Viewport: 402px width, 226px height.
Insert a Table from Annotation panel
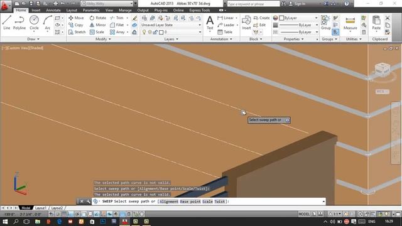click(225, 32)
